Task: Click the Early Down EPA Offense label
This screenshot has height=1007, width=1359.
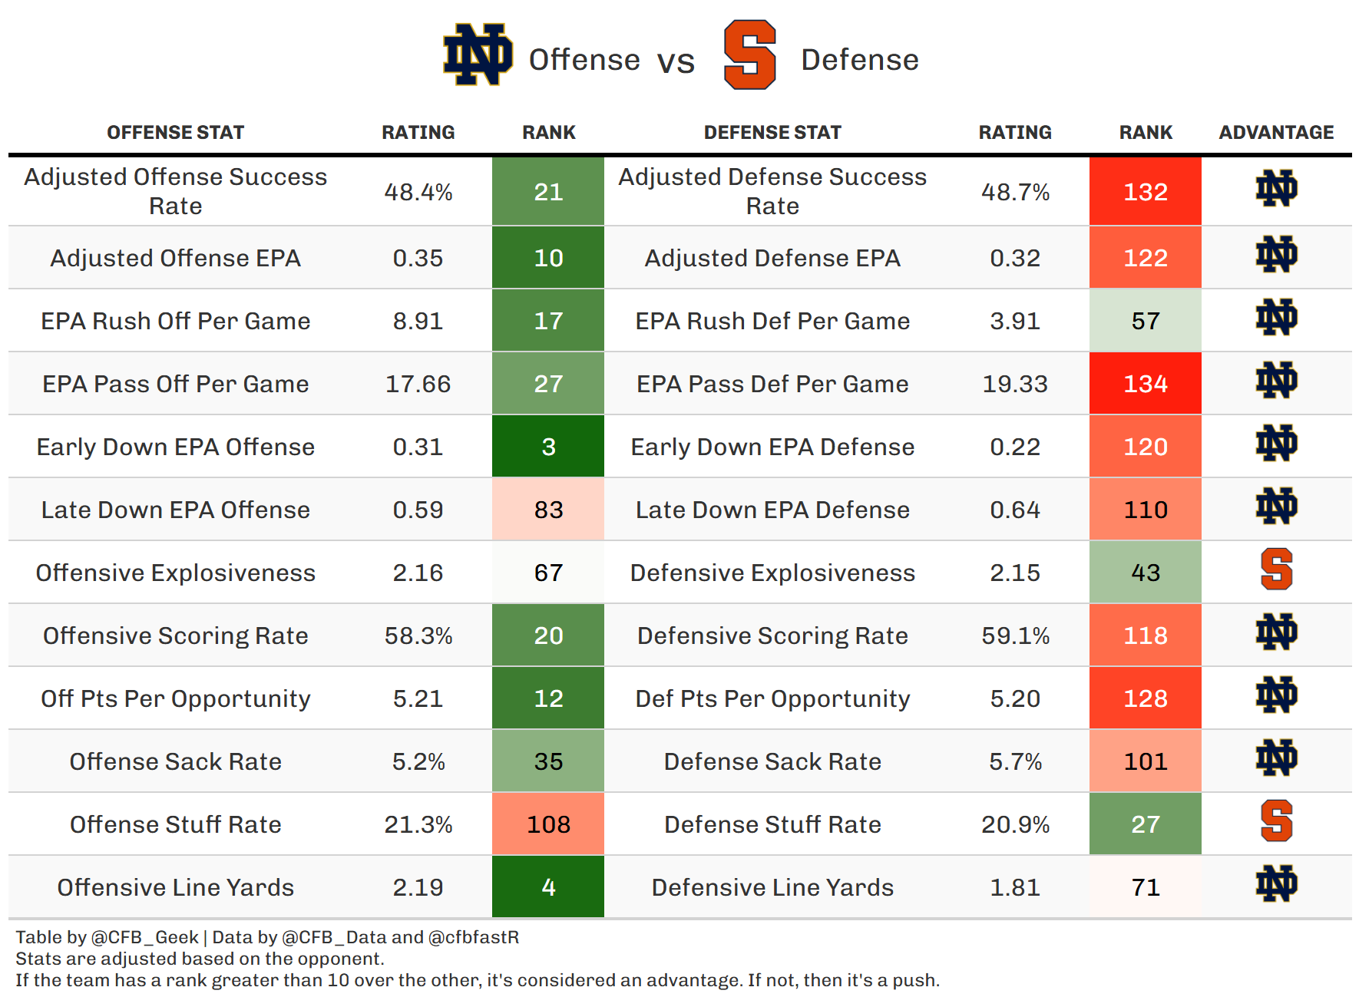Action: point(175,447)
